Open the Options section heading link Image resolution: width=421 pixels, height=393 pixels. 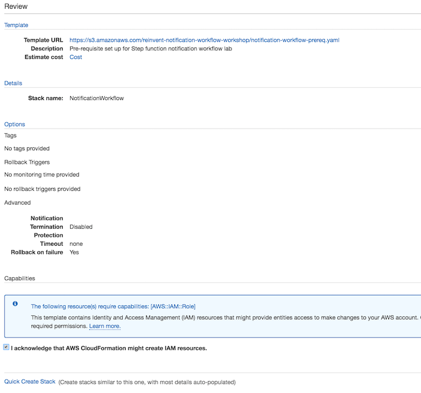click(15, 124)
